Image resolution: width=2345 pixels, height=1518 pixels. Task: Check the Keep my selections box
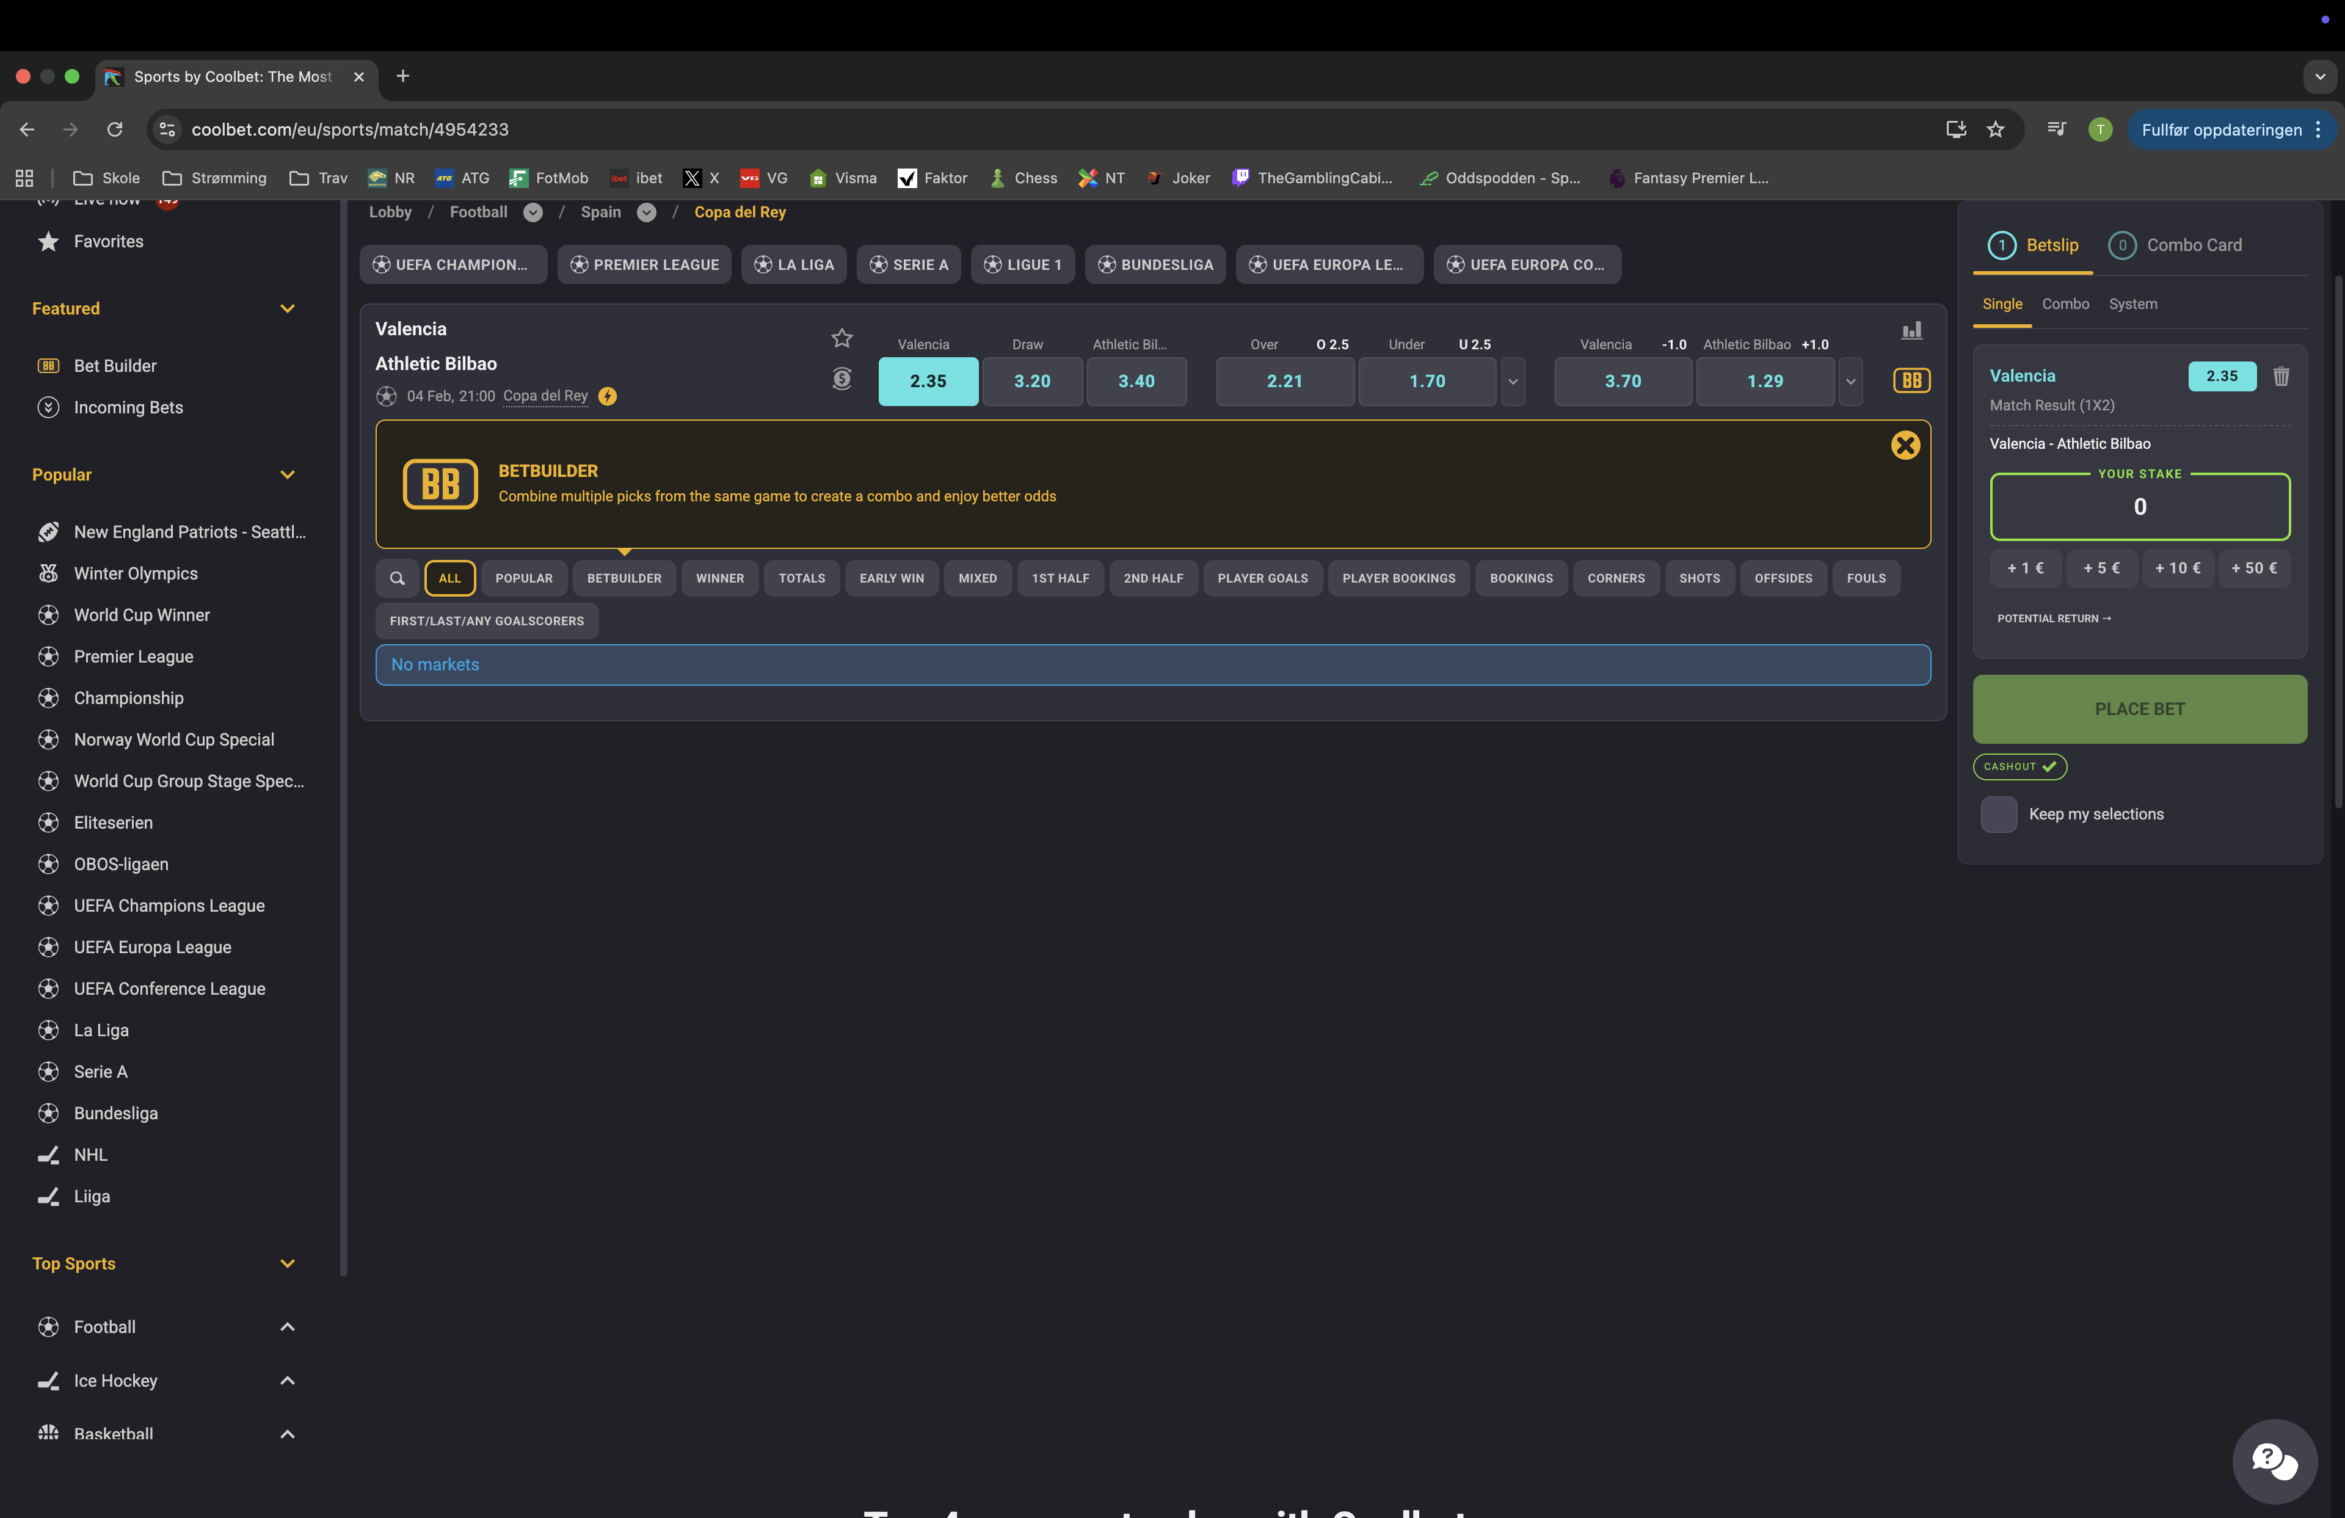click(1999, 814)
